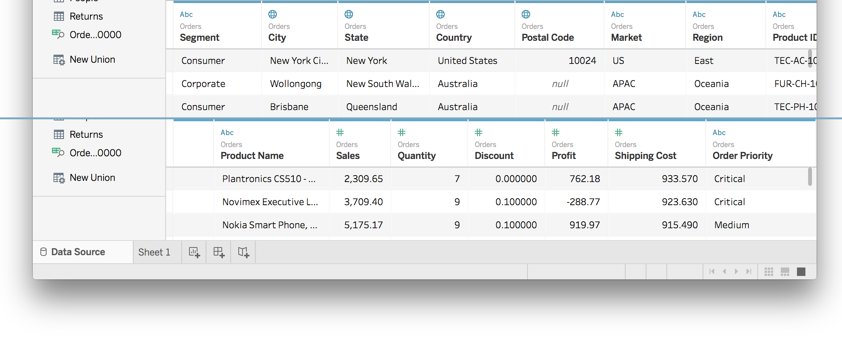Click the number type icon above Sales
The height and width of the screenshot is (341, 842).
tap(340, 133)
